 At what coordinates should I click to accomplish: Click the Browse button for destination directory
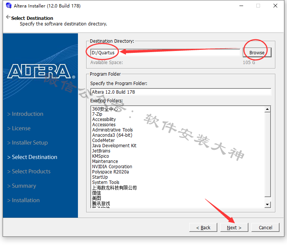pyautogui.click(x=257, y=52)
